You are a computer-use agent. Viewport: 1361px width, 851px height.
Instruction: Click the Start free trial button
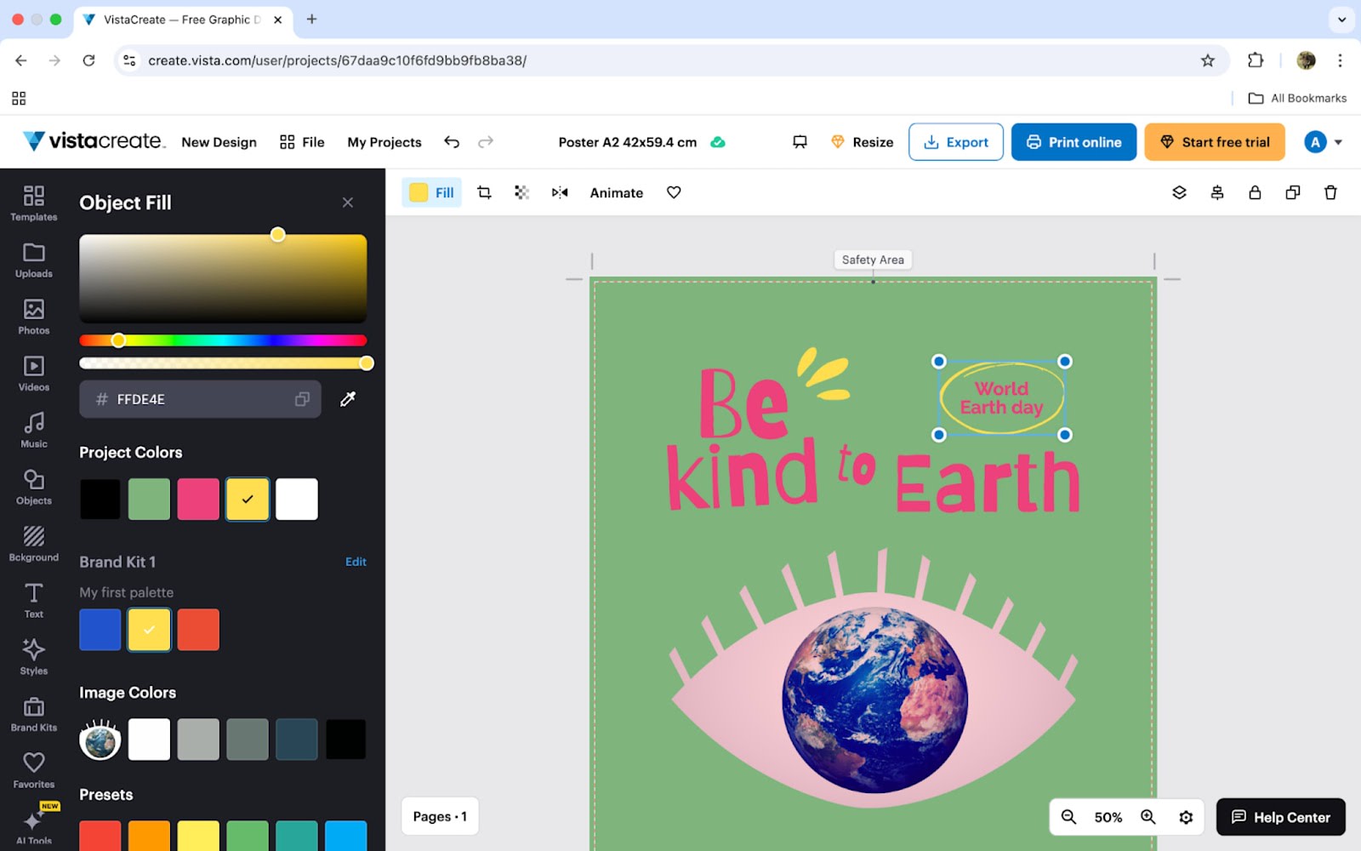coord(1215,141)
